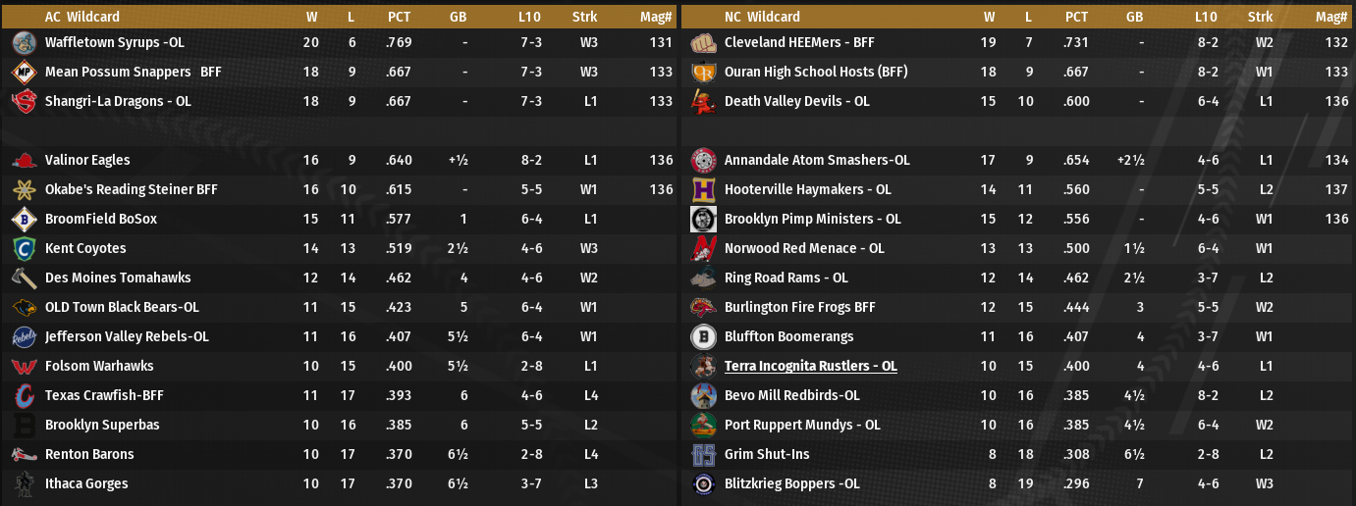Click the Mean Possum Snappers logo

tap(25, 73)
